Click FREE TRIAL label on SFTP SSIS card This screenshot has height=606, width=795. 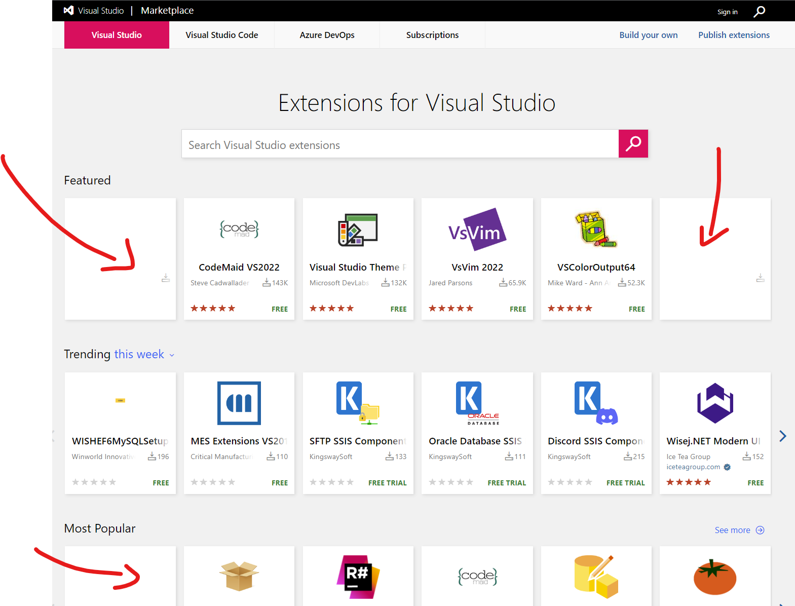pyautogui.click(x=388, y=483)
